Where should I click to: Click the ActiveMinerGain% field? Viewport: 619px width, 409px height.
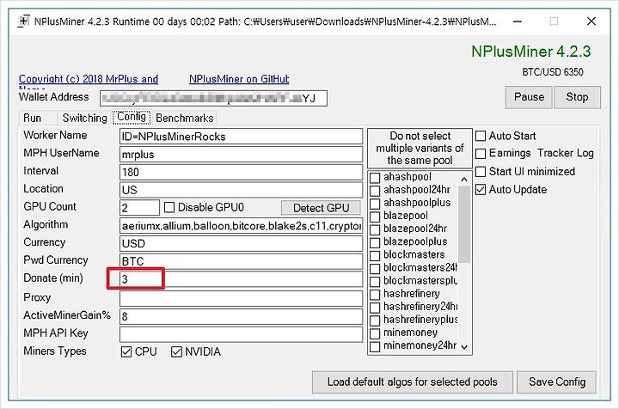click(x=241, y=316)
